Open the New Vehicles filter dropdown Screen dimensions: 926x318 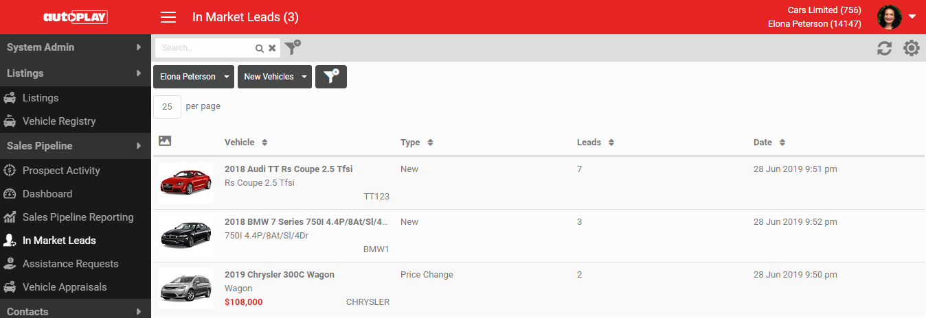[275, 77]
